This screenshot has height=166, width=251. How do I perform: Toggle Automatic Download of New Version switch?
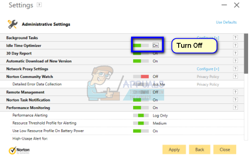[x=141, y=61]
